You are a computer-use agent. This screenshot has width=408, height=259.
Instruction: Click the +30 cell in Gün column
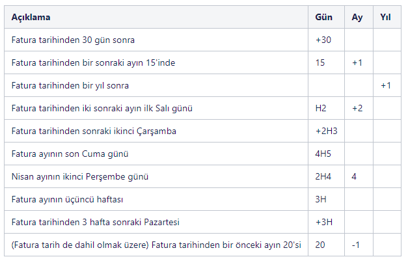pyautogui.click(x=323, y=40)
